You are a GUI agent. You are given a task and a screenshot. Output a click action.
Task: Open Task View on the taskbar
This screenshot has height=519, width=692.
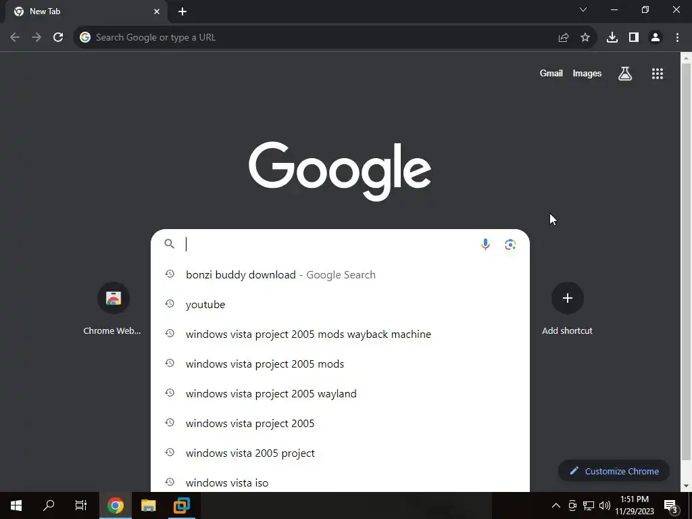coord(81,505)
